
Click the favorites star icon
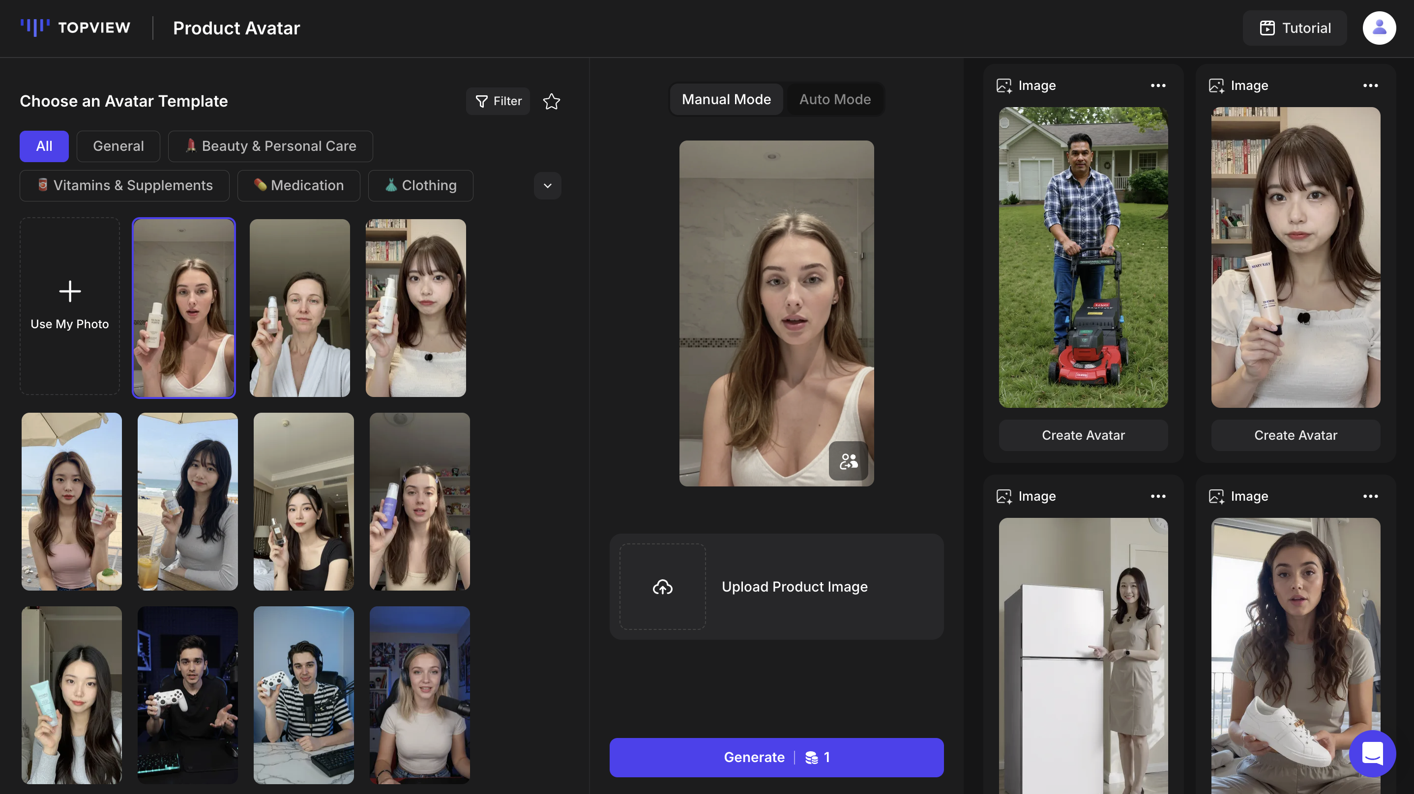click(551, 101)
